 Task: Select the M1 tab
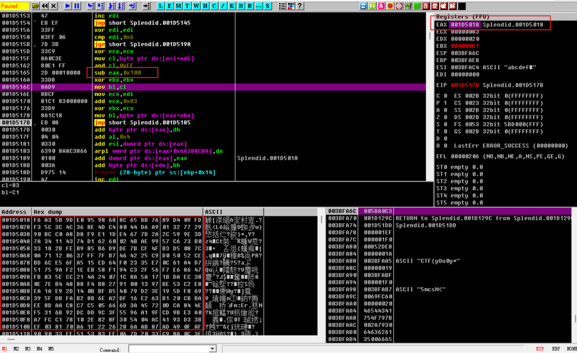(5, 349)
